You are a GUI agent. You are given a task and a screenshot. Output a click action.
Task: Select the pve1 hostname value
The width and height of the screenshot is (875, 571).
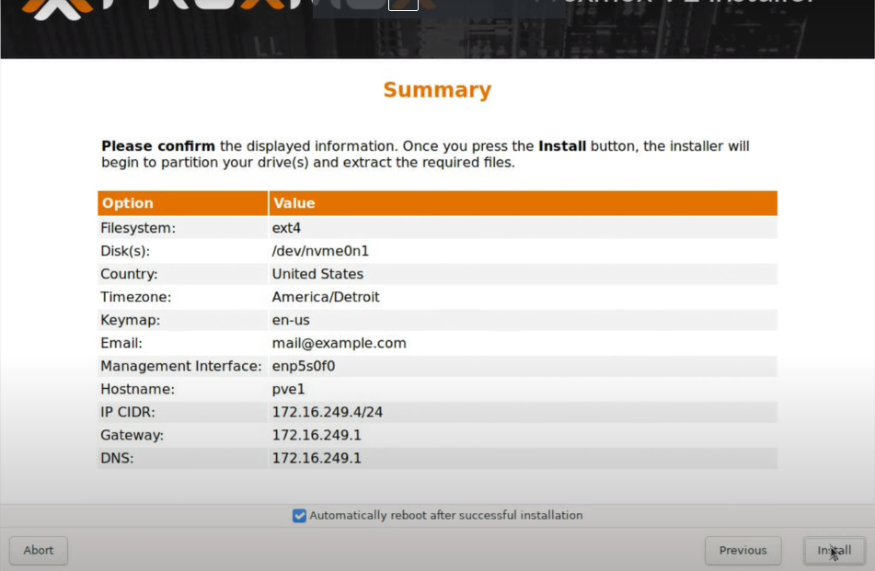click(287, 389)
